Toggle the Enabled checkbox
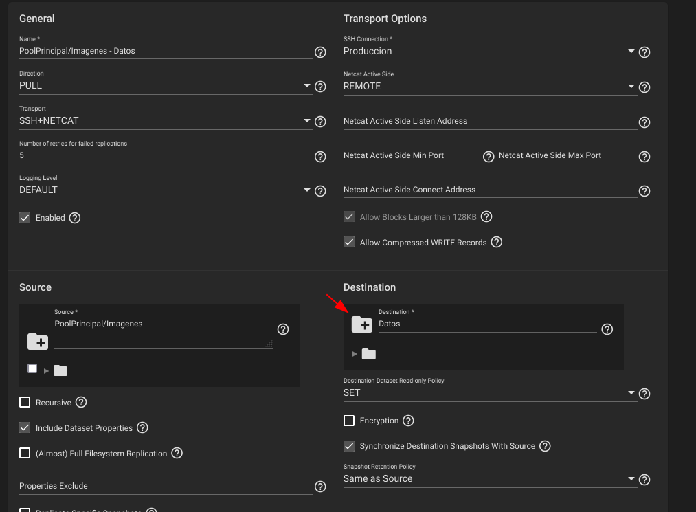 click(x=25, y=218)
